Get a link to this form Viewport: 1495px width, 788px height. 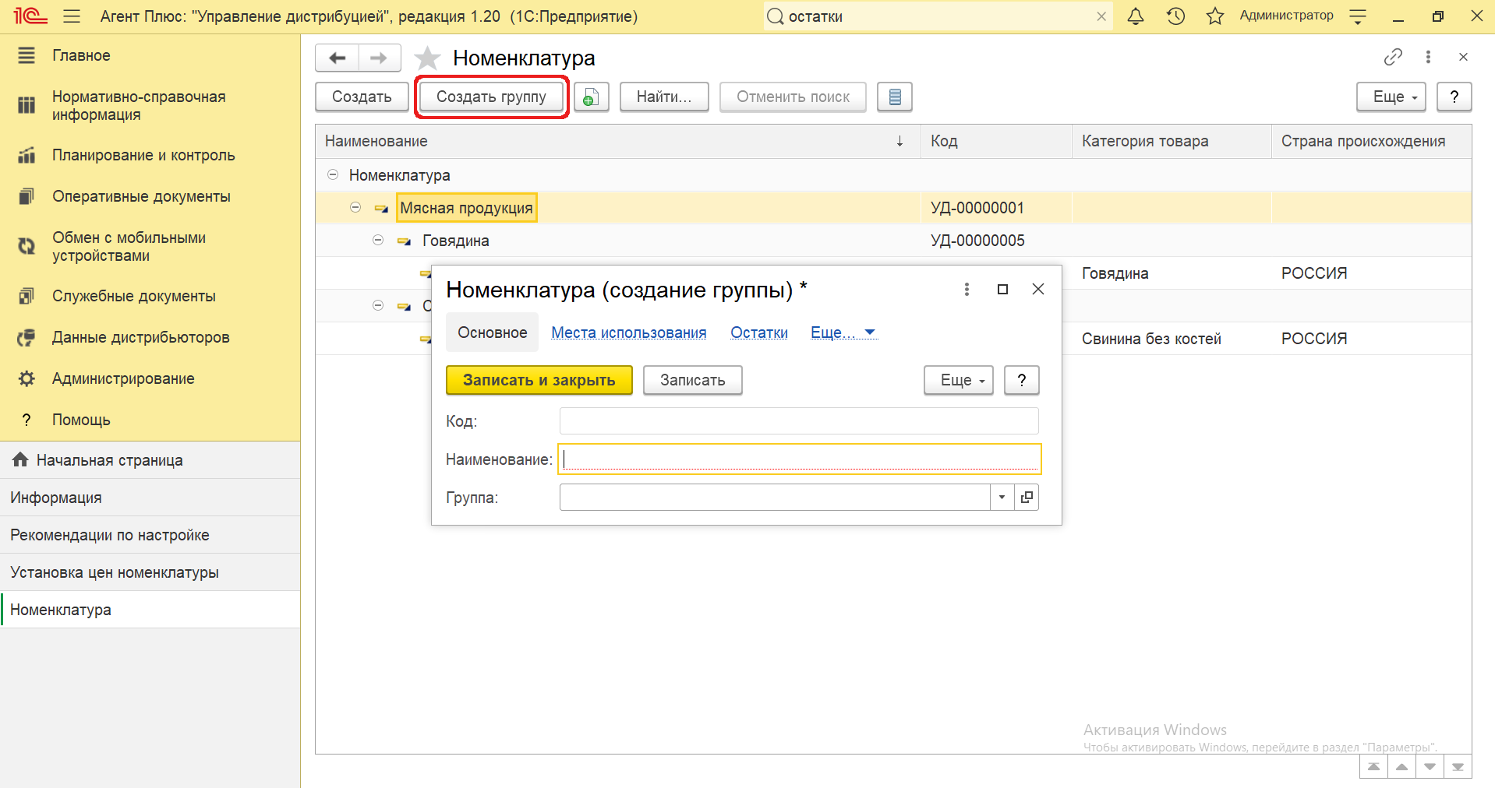(x=1393, y=57)
